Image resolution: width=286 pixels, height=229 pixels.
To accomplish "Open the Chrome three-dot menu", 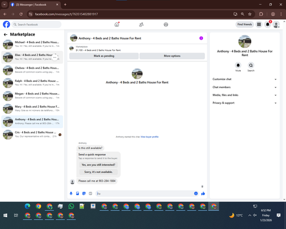I will [x=281, y=14].
